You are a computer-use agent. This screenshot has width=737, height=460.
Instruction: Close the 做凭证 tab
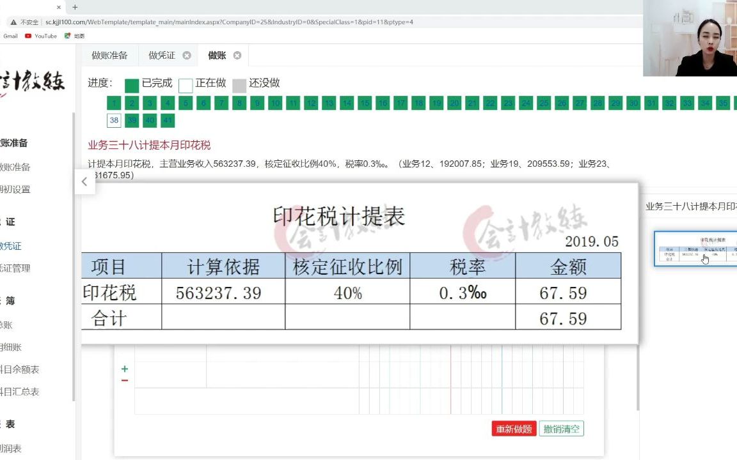click(186, 56)
